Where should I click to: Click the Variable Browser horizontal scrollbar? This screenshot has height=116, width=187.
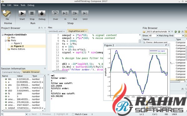[17, 111]
